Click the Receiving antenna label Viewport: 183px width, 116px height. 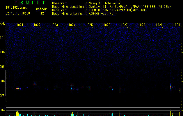[x=67, y=14]
